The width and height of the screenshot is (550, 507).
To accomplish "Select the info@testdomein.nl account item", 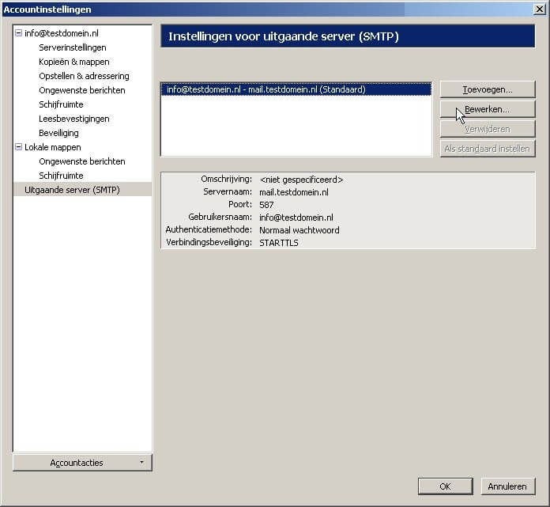I will [x=62, y=33].
